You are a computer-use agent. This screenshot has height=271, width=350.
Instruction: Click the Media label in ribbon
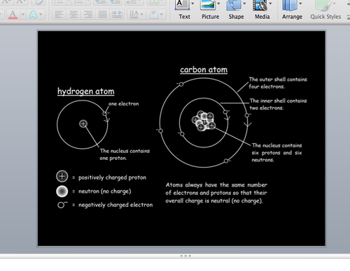(x=262, y=17)
